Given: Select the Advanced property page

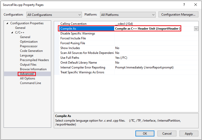Looking at the screenshot, I should pos(27,74).
